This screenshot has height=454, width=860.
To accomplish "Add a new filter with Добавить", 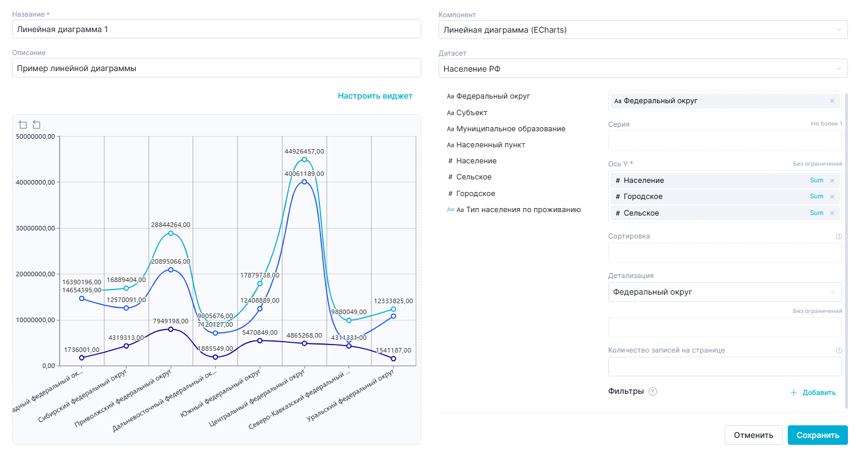I will click(813, 393).
